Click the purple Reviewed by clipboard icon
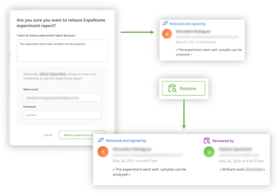Viewport: 278px width, 193px height. [x=207, y=140]
